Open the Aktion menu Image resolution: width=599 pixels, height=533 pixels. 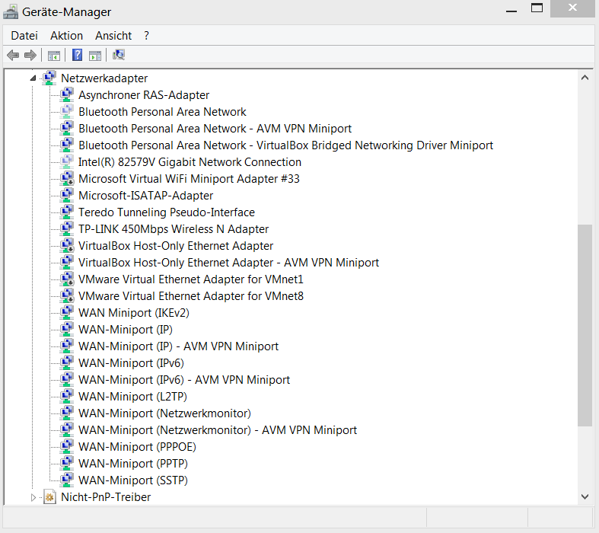tap(66, 36)
